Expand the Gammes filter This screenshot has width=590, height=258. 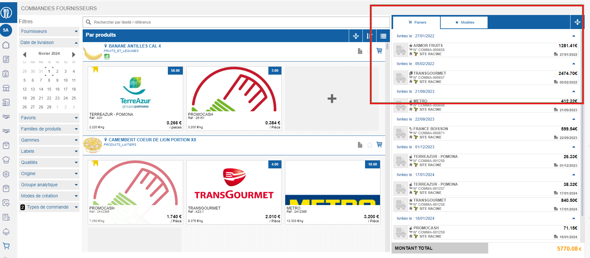(x=49, y=140)
